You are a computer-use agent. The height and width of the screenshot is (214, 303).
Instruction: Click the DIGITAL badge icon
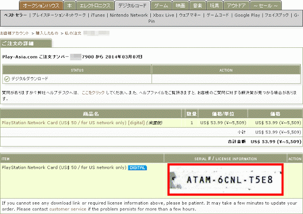(x=137, y=168)
